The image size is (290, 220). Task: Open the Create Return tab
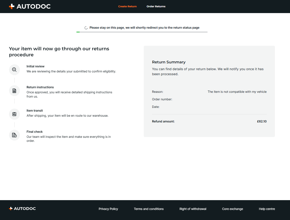pyautogui.click(x=127, y=7)
